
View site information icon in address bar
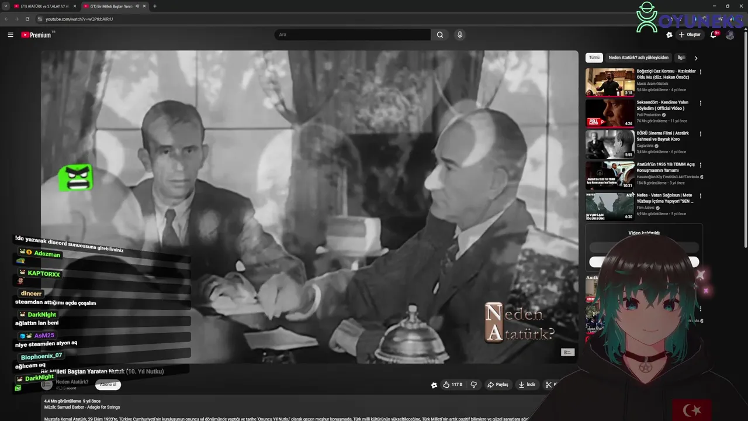click(40, 19)
